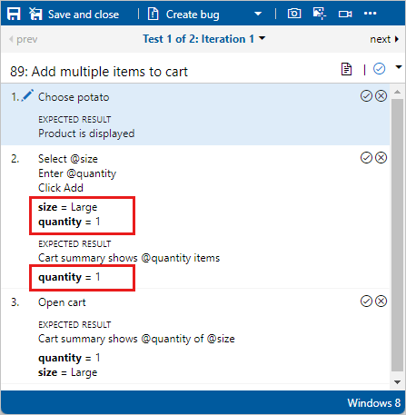
Task: Click the Save floppy disk icon
Action: [x=14, y=14]
